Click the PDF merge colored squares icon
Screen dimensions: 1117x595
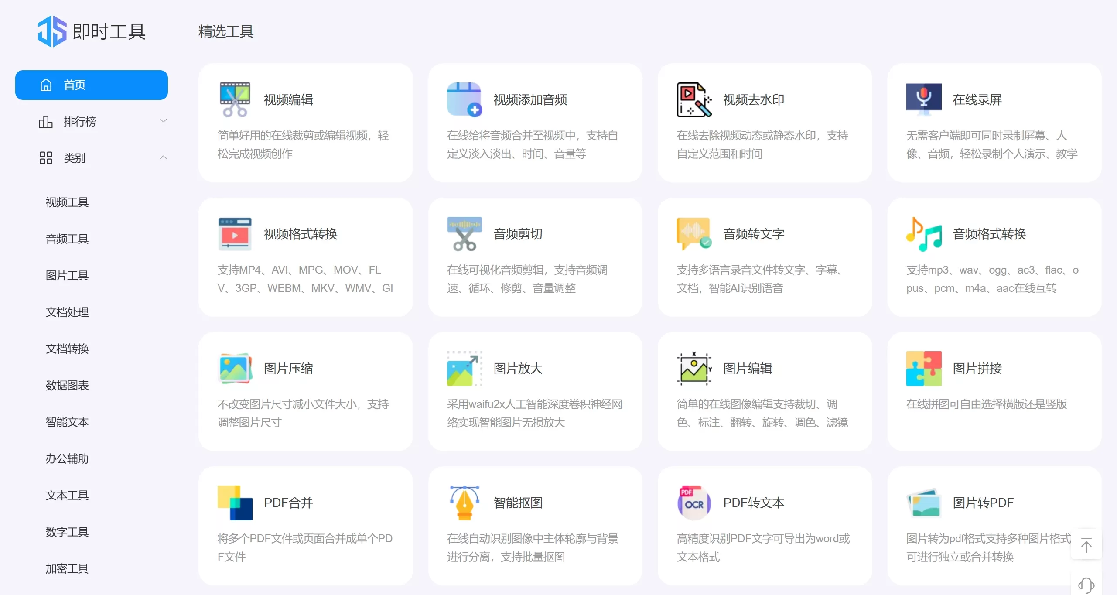(x=235, y=503)
